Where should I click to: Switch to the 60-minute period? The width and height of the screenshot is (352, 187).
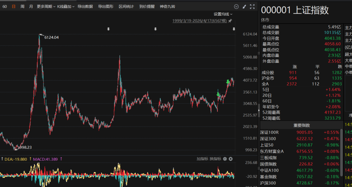click(5, 7)
